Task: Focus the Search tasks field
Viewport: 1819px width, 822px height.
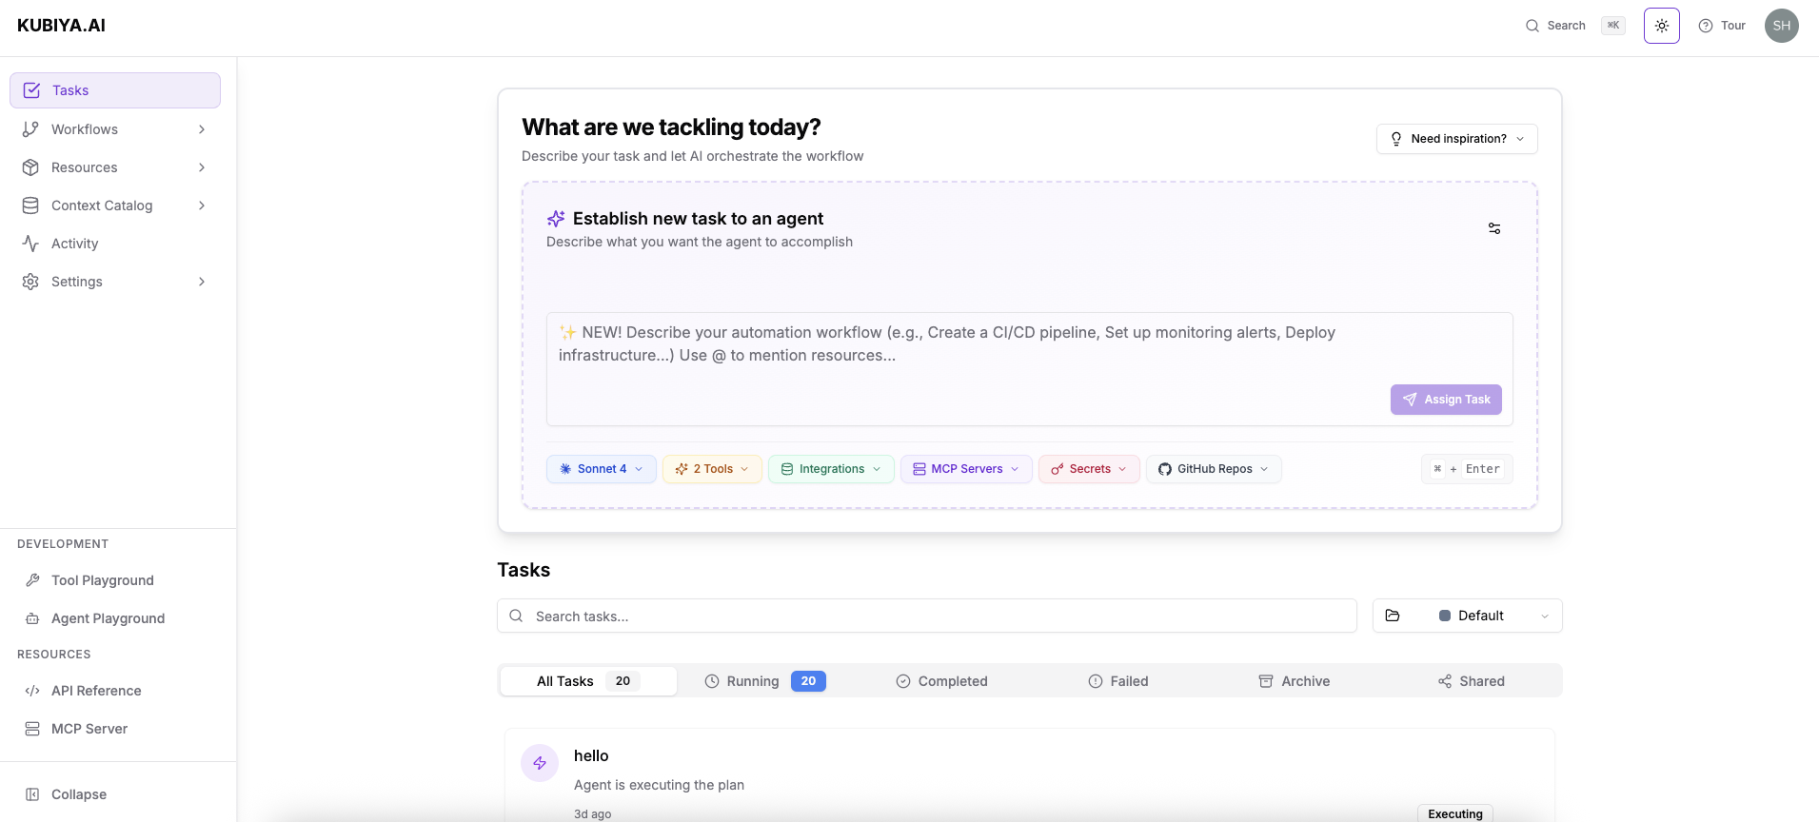Action: tap(927, 616)
